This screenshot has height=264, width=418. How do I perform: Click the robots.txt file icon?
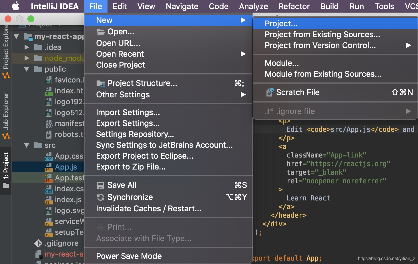49,135
